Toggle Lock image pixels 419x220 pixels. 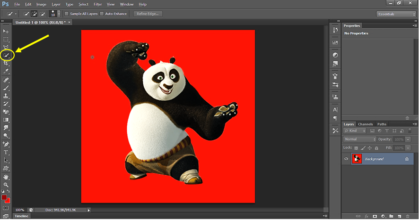(363, 148)
